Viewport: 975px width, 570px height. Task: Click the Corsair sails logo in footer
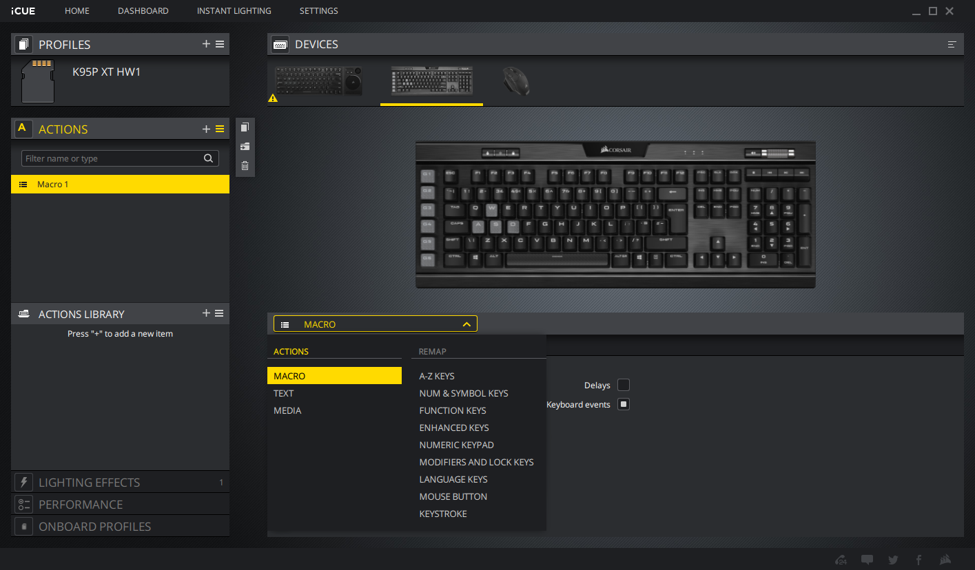(945, 559)
